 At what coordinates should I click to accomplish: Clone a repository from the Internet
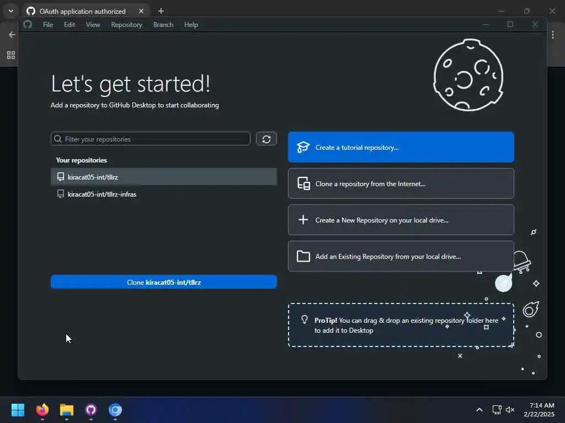click(x=401, y=184)
